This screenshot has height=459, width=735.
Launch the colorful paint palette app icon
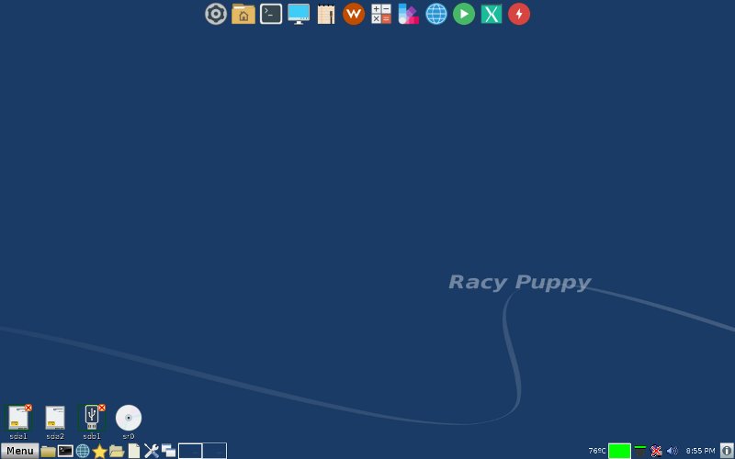(x=408, y=14)
